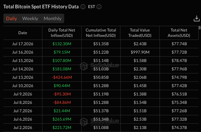Viewport: 201px width, 132px height.
Task: Open info icon next to EST
Action: coord(99,7)
